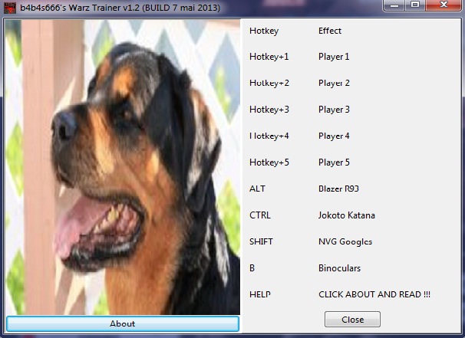The width and height of the screenshot is (465, 338).
Task: Click the 'Blazer R93' effect text
Action: point(338,189)
